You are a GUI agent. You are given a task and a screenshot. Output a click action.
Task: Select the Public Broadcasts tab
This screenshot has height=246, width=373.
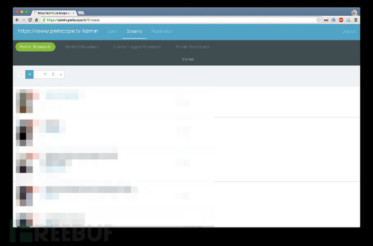(35, 46)
